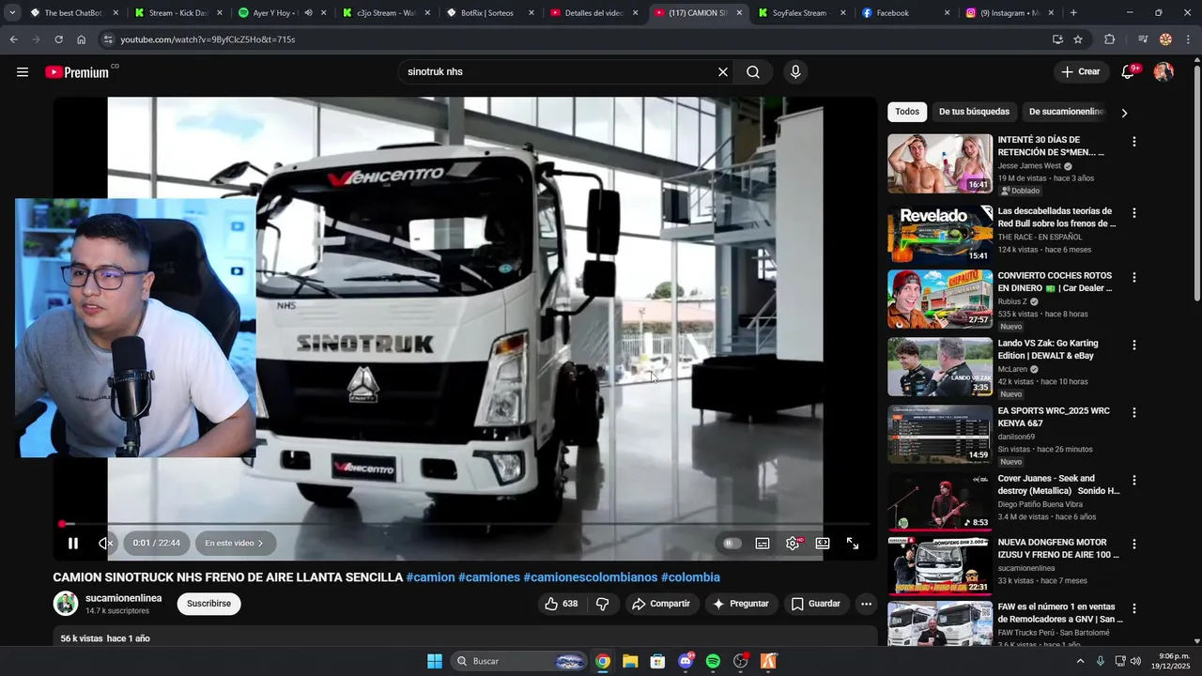This screenshot has width=1202, height=676.
Task: Bookmark this page with the star
Action: point(1078,39)
